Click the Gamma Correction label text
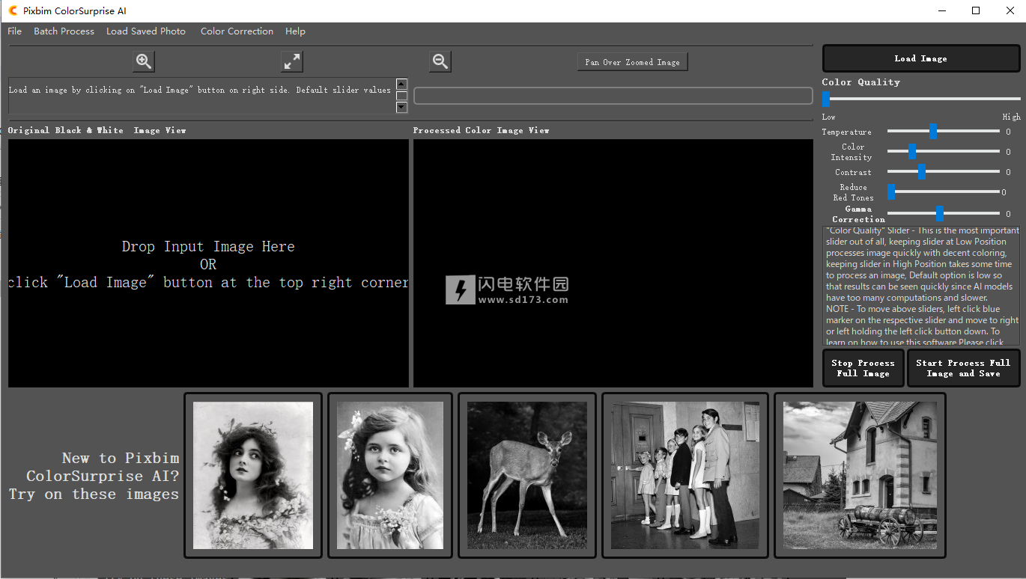This screenshot has width=1026, height=579. [858, 214]
